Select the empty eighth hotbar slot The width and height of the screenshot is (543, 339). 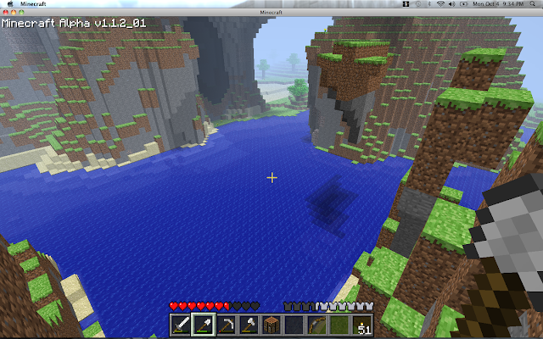coord(339,325)
